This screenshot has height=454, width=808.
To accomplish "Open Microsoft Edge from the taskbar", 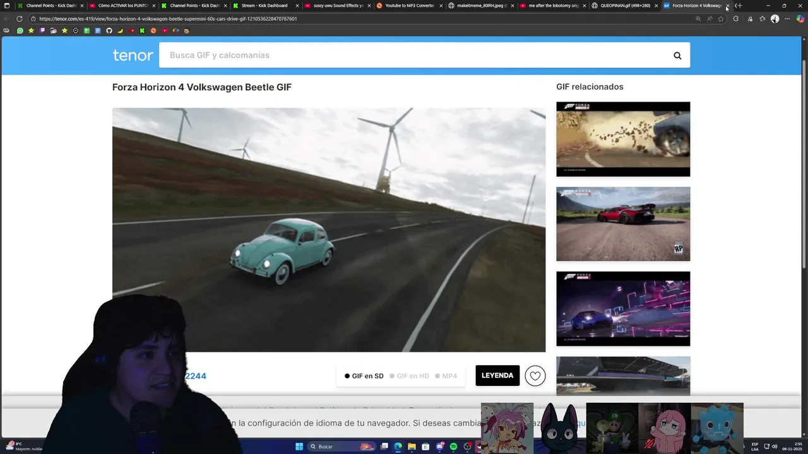I will click(x=398, y=446).
